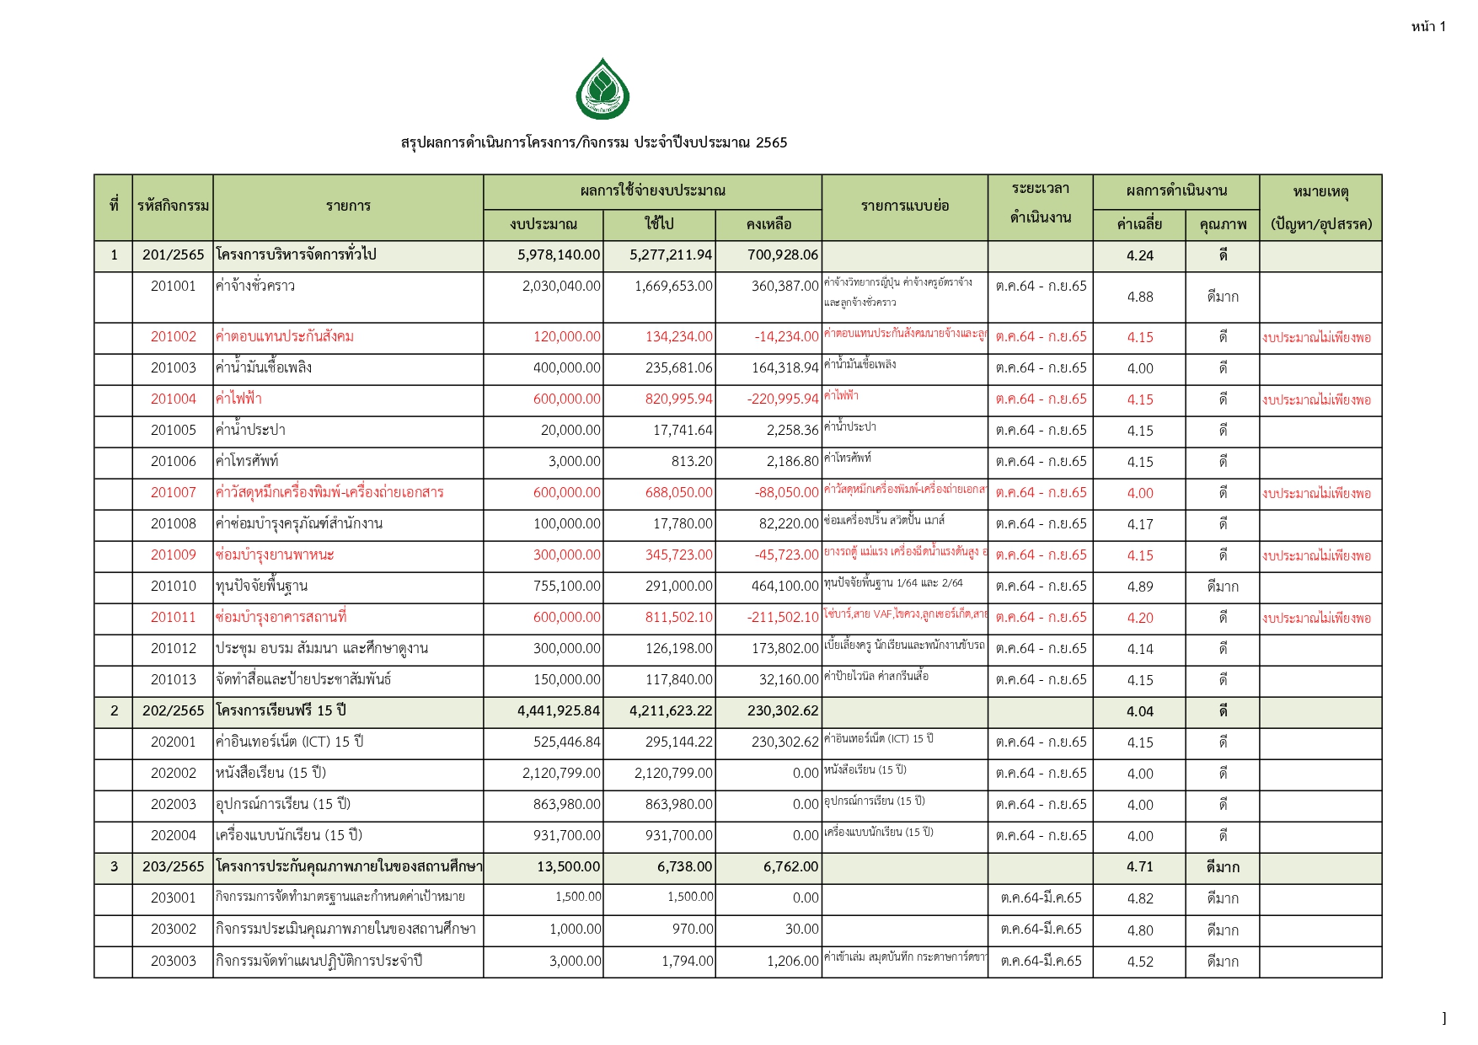Click the item 'จัดทำสื่อและป้ายประชาสัมพันธ์'

click(x=303, y=679)
